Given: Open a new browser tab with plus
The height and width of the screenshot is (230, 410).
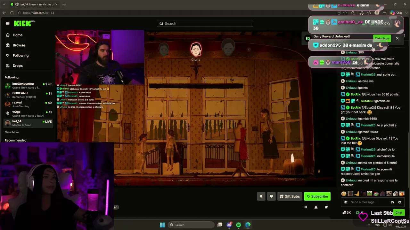Looking at the screenshot, I should [x=64, y=4].
